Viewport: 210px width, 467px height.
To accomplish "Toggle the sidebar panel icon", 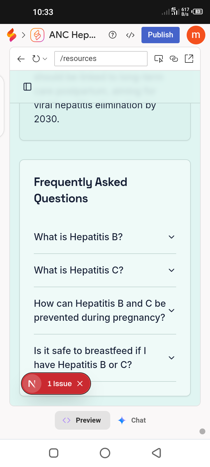I will click(x=27, y=87).
